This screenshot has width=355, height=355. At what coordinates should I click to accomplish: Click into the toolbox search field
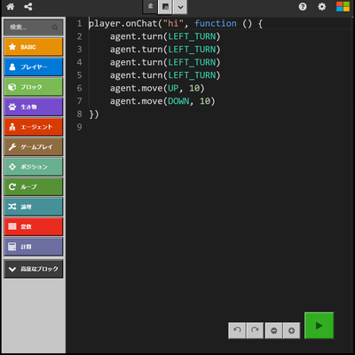click(x=34, y=28)
